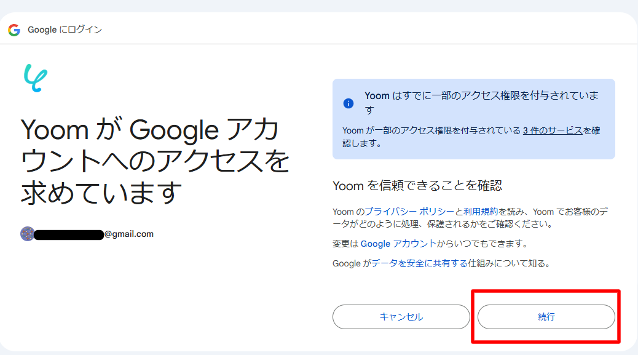Click the blue info circle icon
The image size is (638, 355).
349,103
